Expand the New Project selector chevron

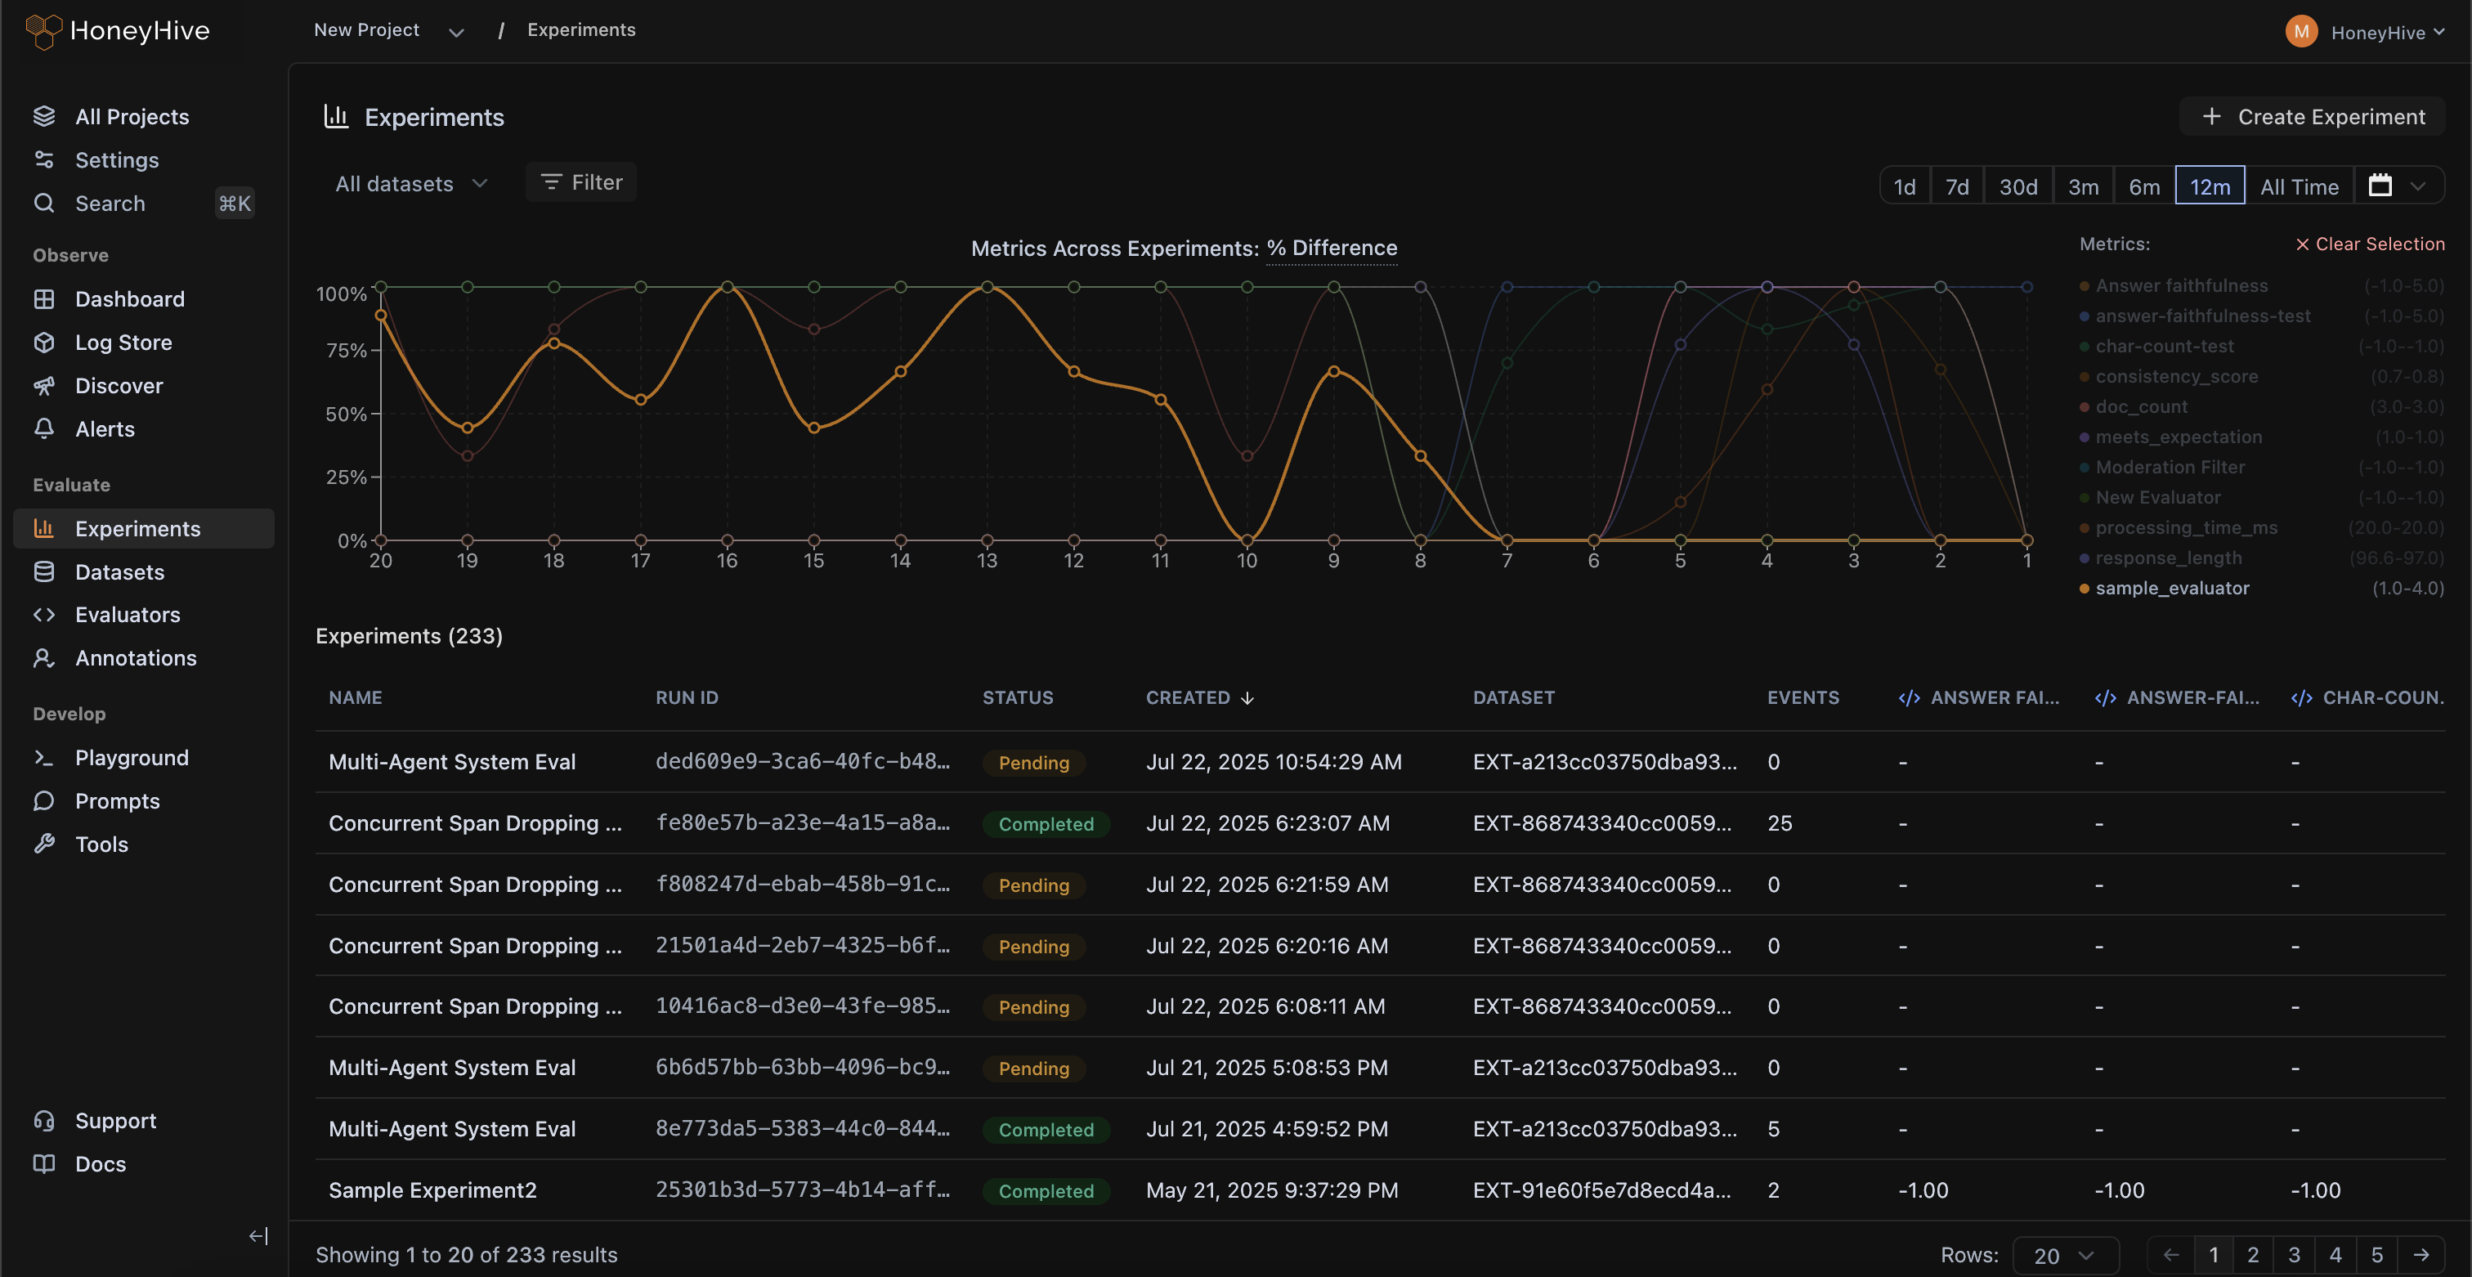(457, 32)
